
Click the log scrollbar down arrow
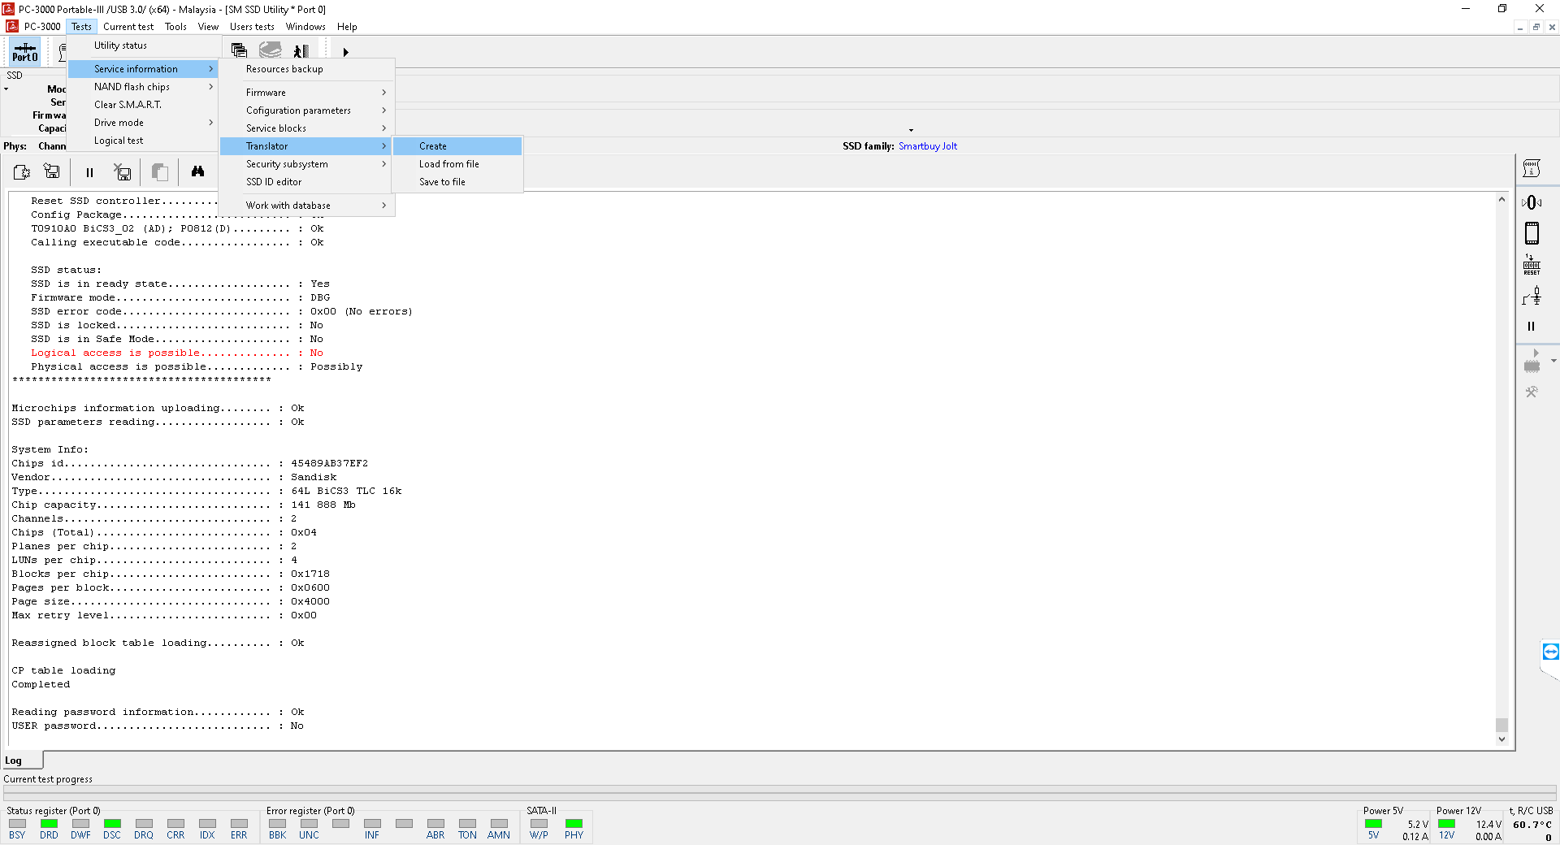(1501, 739)
